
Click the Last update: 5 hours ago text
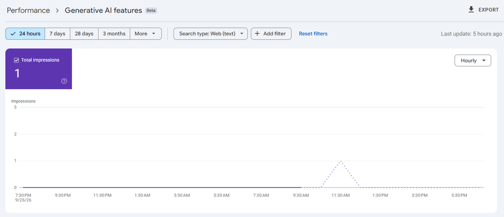[x=471, y=33]
